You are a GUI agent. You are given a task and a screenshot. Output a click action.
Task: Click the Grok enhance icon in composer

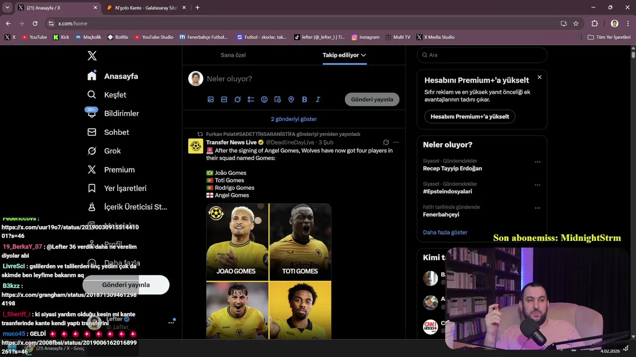pyautogui.click(x=238, y=100)
